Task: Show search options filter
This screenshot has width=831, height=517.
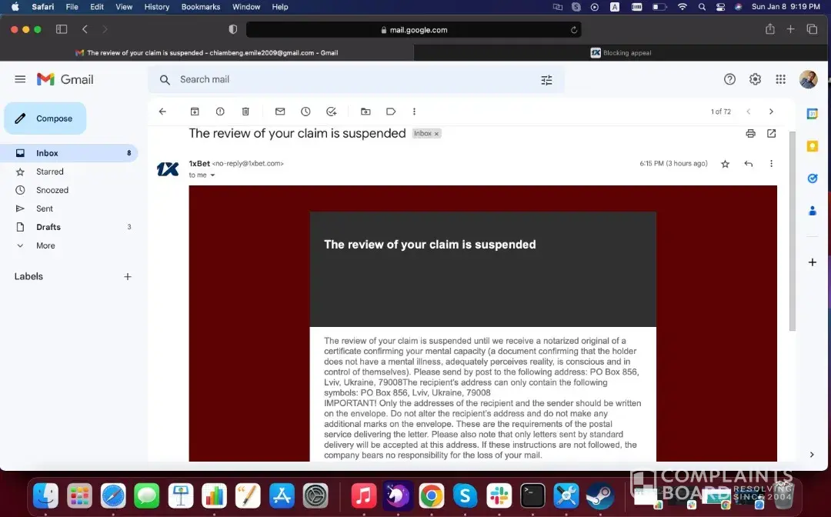Action: pyautogui.click(x=546, y=80)
